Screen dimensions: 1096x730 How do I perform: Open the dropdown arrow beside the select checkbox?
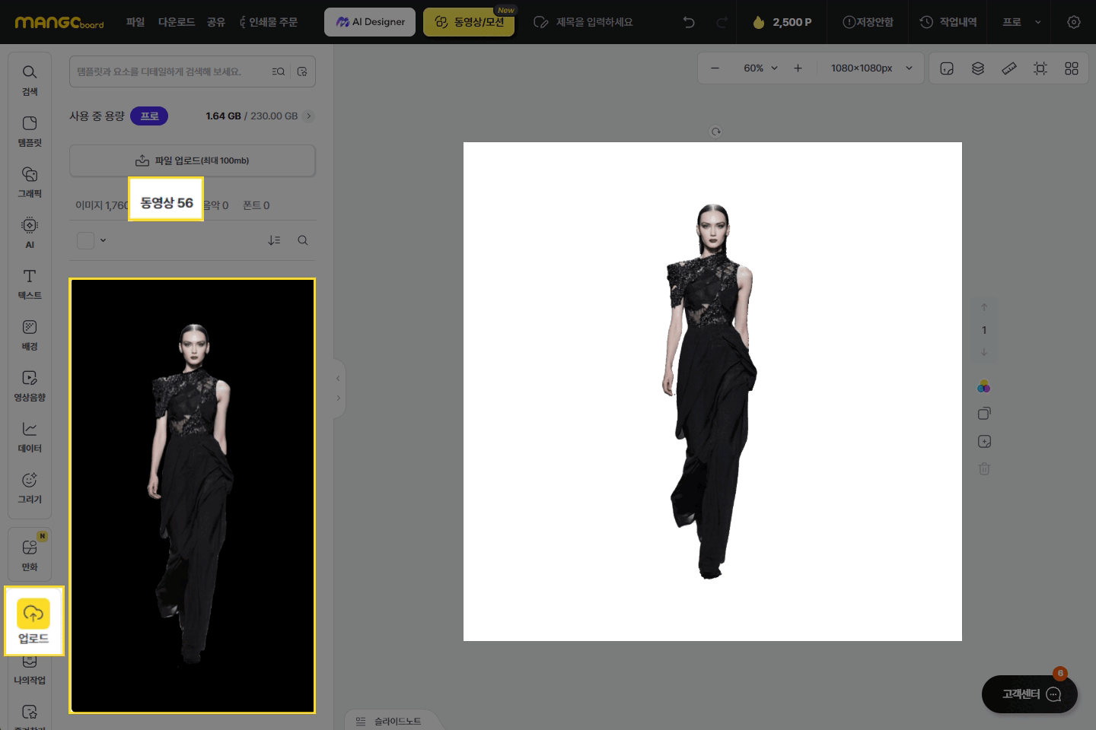pyautogui.click(x=103, y=240)
